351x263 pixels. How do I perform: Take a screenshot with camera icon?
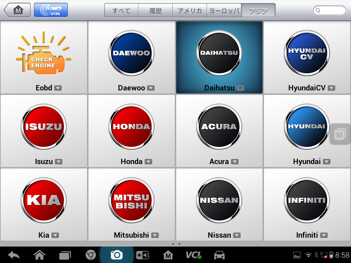point(117,255)
